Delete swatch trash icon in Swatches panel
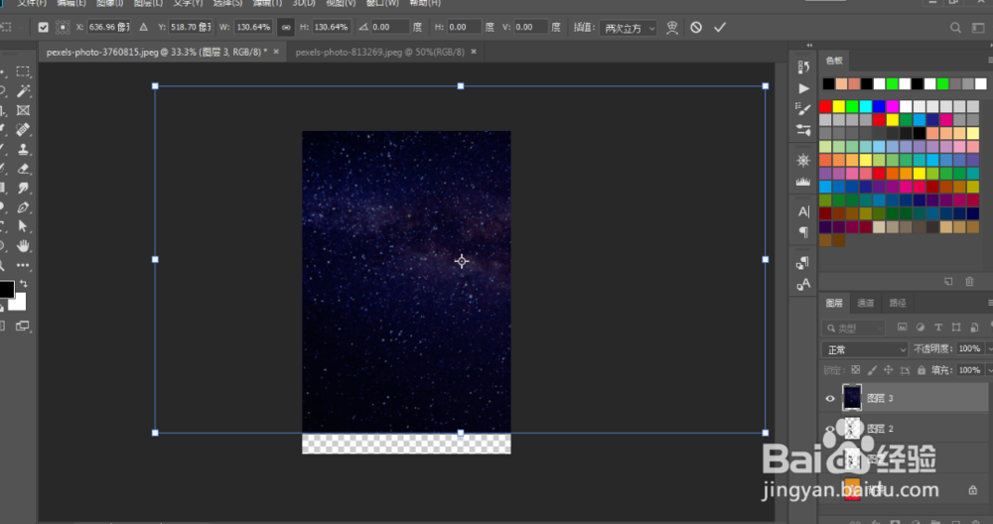Screen dimensions: 993x524 coord(969,282)
